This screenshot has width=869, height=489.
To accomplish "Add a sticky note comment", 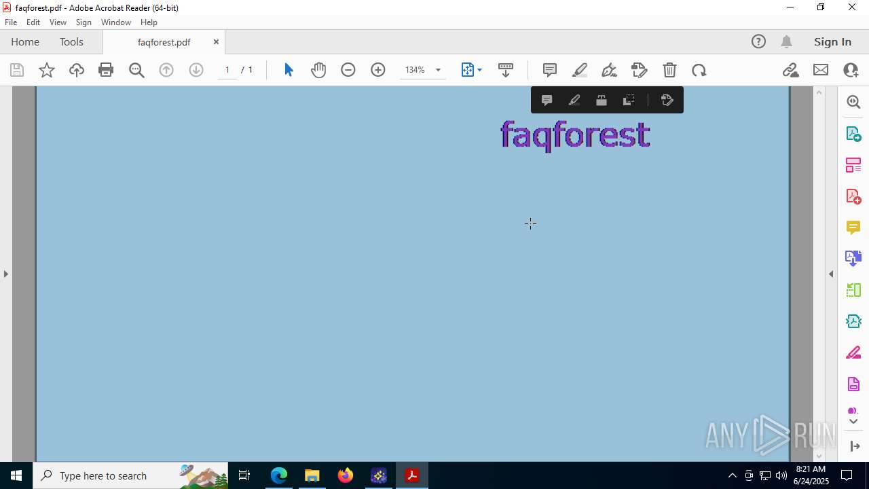I will coord(550,70).
